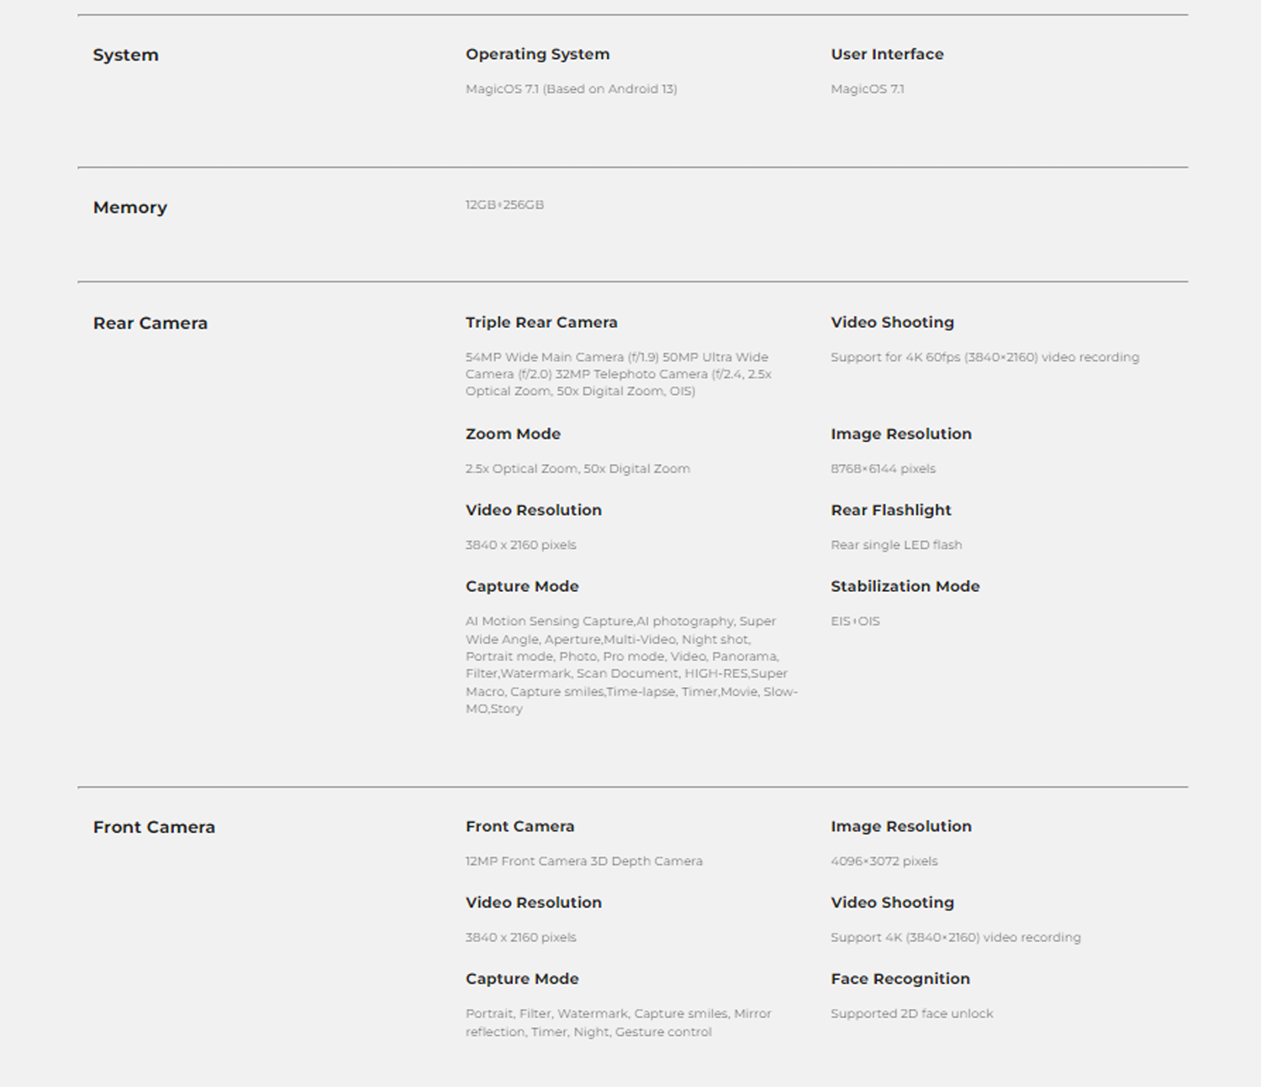The height and width of the screenshot is (1087, 1261).
Task: Click the Face Recognition heading
Action: [x=900, y=979]
